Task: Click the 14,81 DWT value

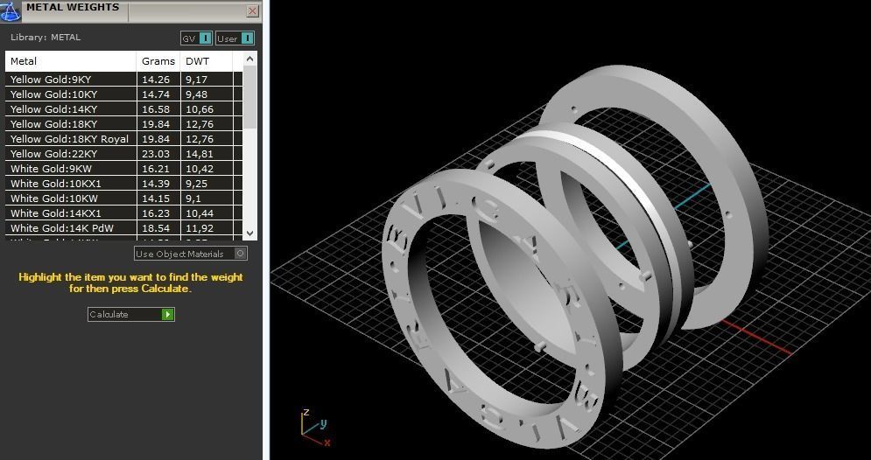Action: click(x=200, y=154)
